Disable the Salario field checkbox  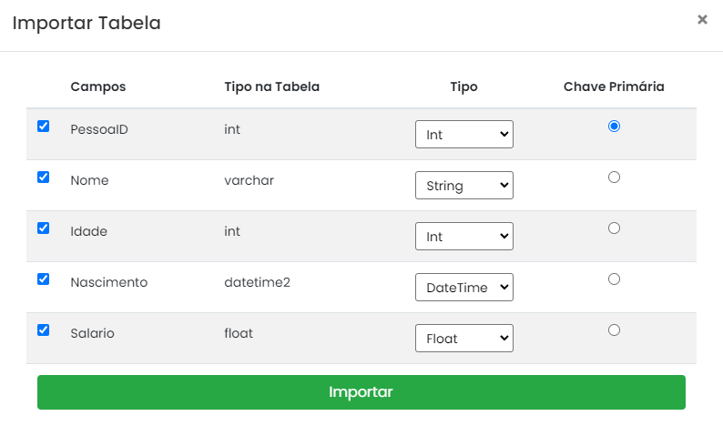[43, 330]
